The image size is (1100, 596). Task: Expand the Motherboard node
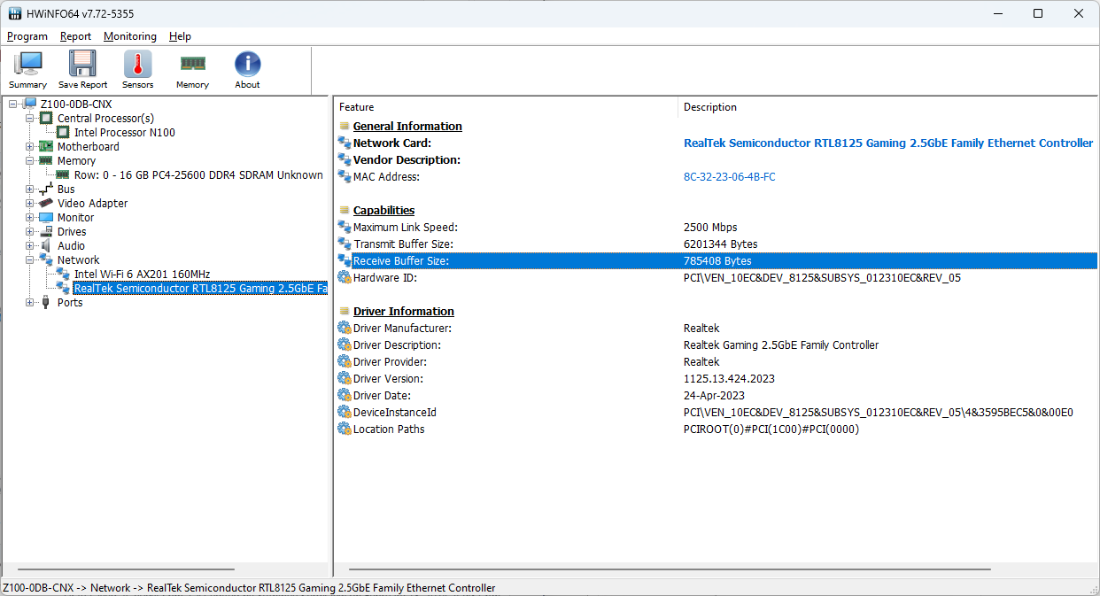(30, 146)
